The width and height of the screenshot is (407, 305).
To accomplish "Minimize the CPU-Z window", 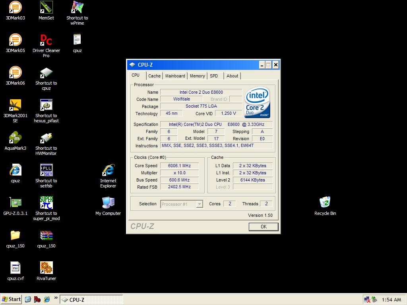I will [262, 65].
